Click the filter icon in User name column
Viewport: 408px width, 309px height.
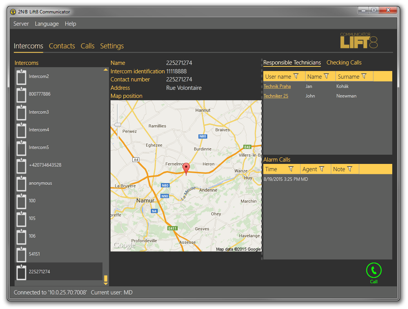tap(296, 76)
